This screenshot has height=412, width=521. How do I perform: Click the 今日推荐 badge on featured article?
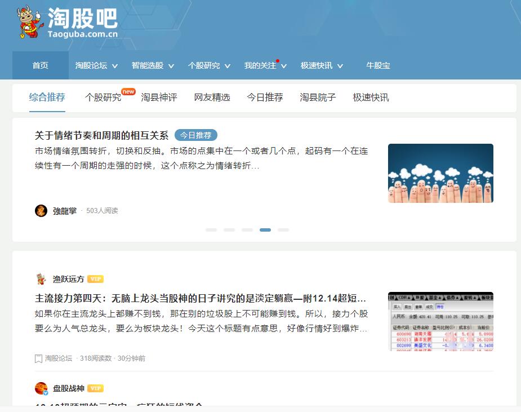point(195,135)
